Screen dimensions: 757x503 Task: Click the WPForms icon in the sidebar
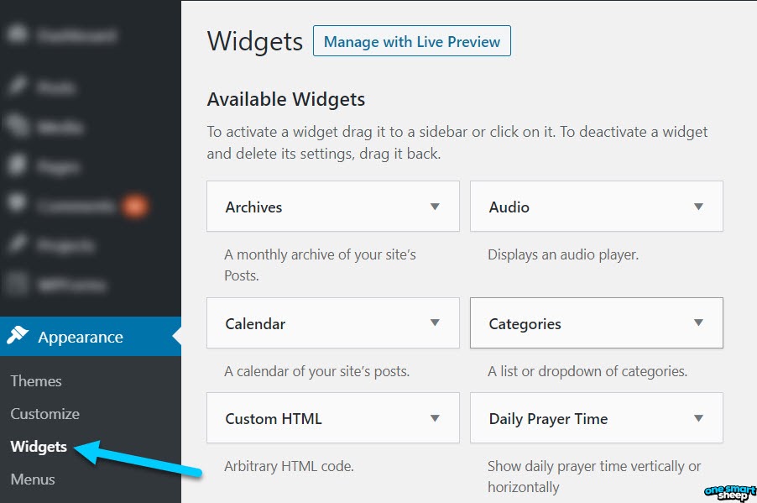tap(17, 285)
